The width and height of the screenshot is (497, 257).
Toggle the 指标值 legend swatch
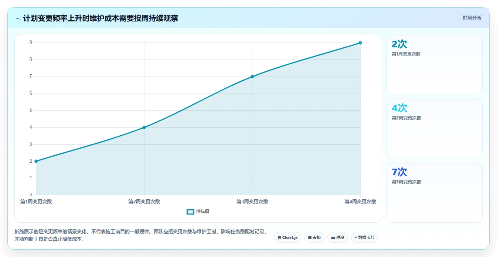[x=190, y=212]
